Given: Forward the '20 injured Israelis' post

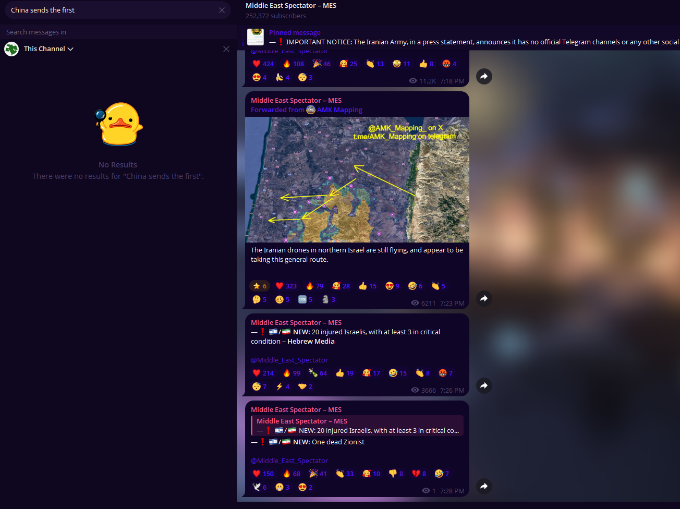Looking at the screenshot, I should [484, 386].
